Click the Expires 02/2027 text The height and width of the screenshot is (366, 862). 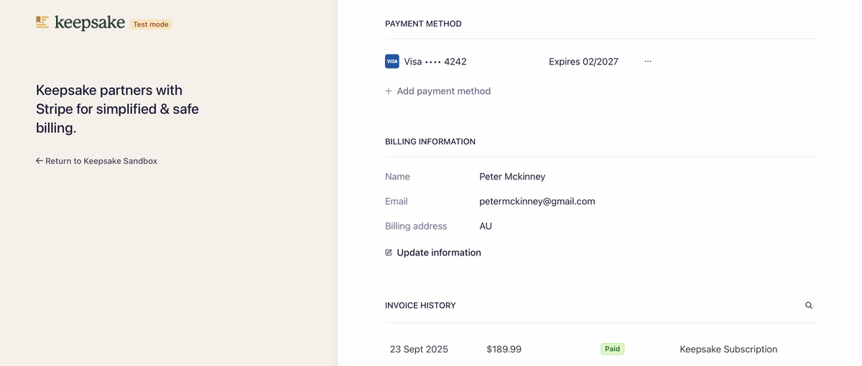pos(583,62)
